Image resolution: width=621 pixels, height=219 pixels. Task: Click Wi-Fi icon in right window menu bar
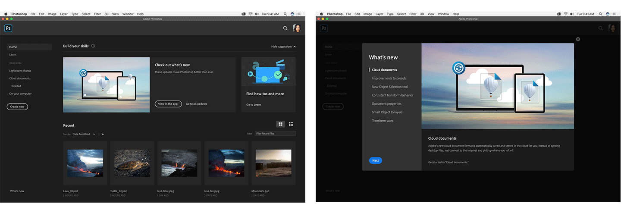(x=566, y=14)
